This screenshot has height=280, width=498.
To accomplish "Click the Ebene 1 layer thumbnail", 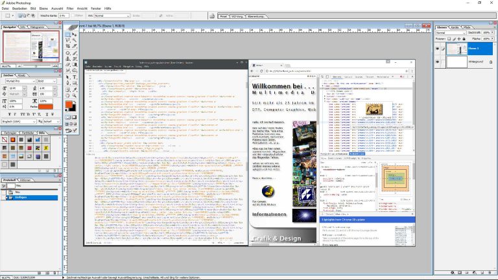I will (457, 49).
